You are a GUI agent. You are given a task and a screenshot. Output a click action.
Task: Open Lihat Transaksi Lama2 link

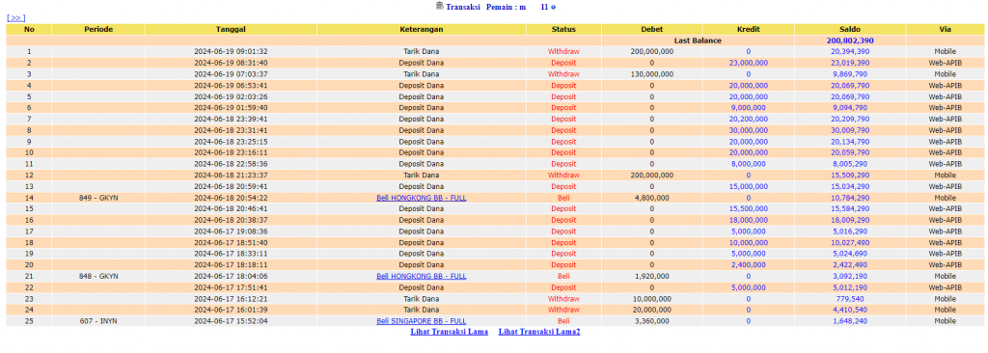(538, 332)
